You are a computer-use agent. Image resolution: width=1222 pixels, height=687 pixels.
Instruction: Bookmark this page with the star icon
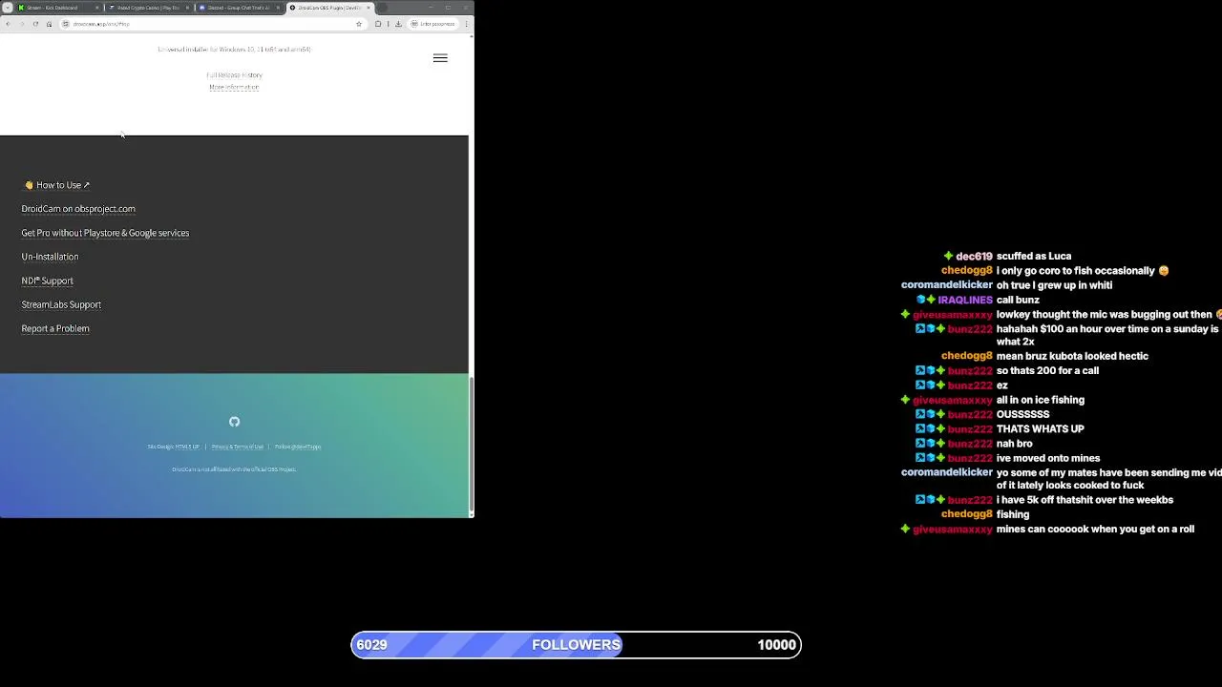coord(359,24)
